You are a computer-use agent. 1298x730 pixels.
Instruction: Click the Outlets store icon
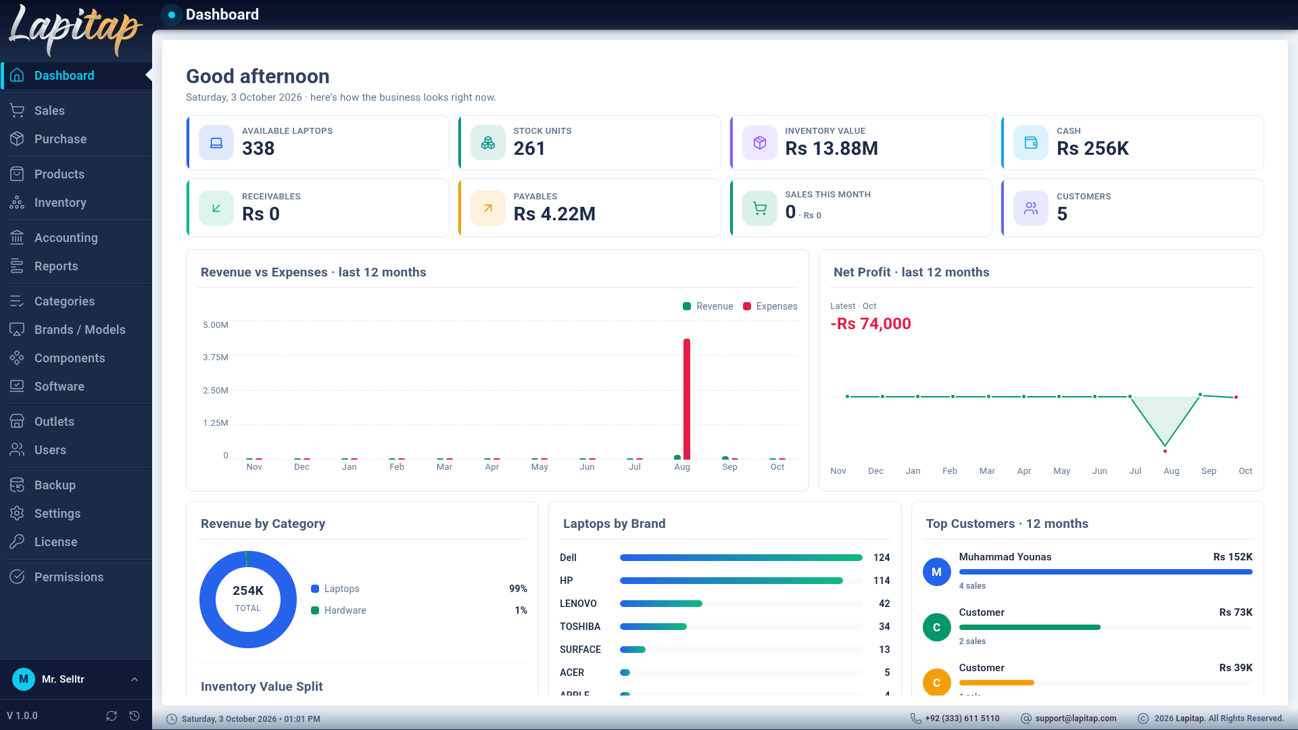click(17, 421)
